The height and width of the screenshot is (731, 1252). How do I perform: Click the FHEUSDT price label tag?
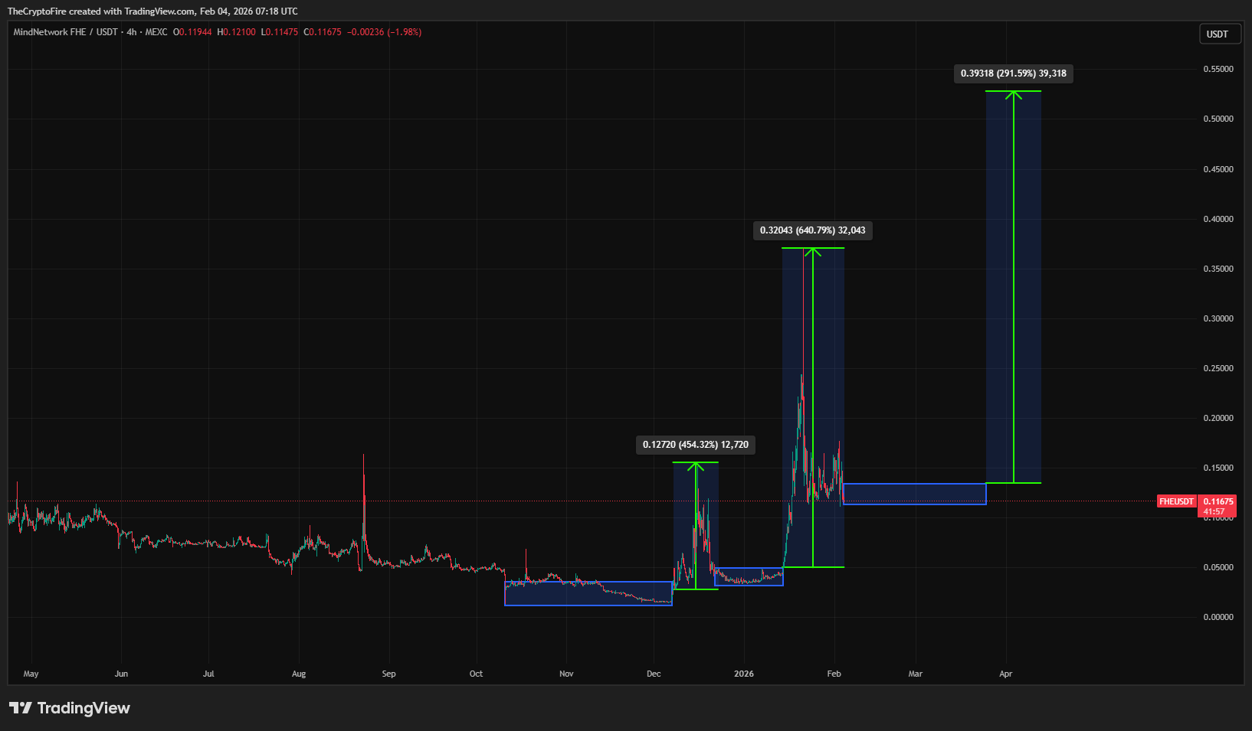point(1176,501)
